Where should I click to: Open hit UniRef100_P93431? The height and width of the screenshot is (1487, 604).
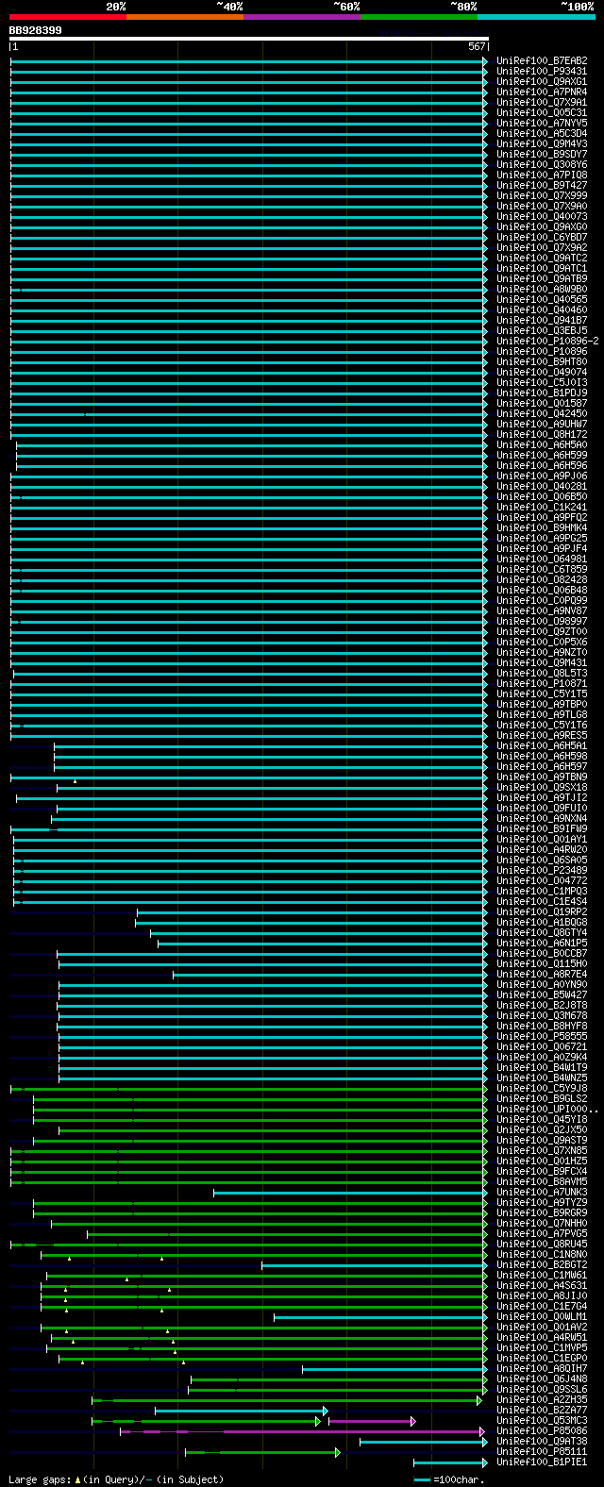(x=542, y=72)
